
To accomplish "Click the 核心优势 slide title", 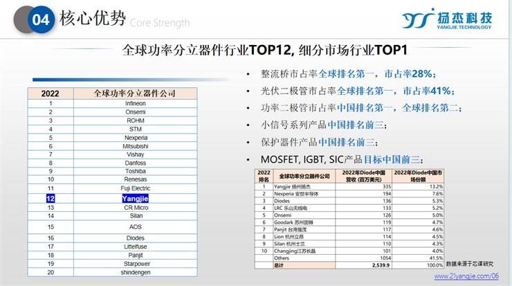I will point(93,17).
